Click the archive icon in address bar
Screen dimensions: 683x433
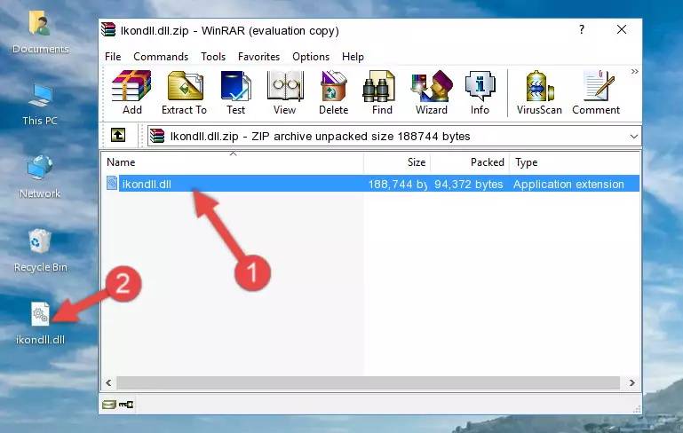(157, 137)
